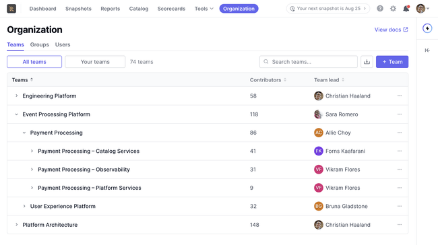Open more options for Engineering Platform row
This screenshot has height=245, width=438.
400,96
